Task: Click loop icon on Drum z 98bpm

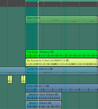Action: tap(50, 103)
